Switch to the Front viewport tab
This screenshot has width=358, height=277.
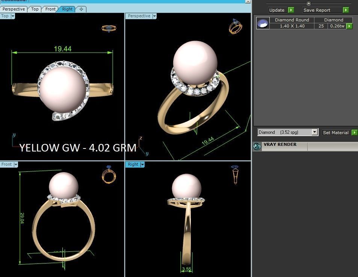[x=50, y=9]
